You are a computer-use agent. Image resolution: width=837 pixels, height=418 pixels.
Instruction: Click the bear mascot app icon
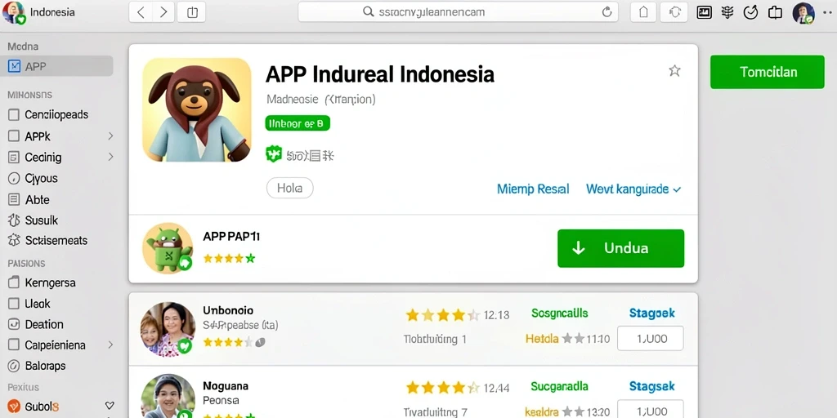tap(197, 110)
